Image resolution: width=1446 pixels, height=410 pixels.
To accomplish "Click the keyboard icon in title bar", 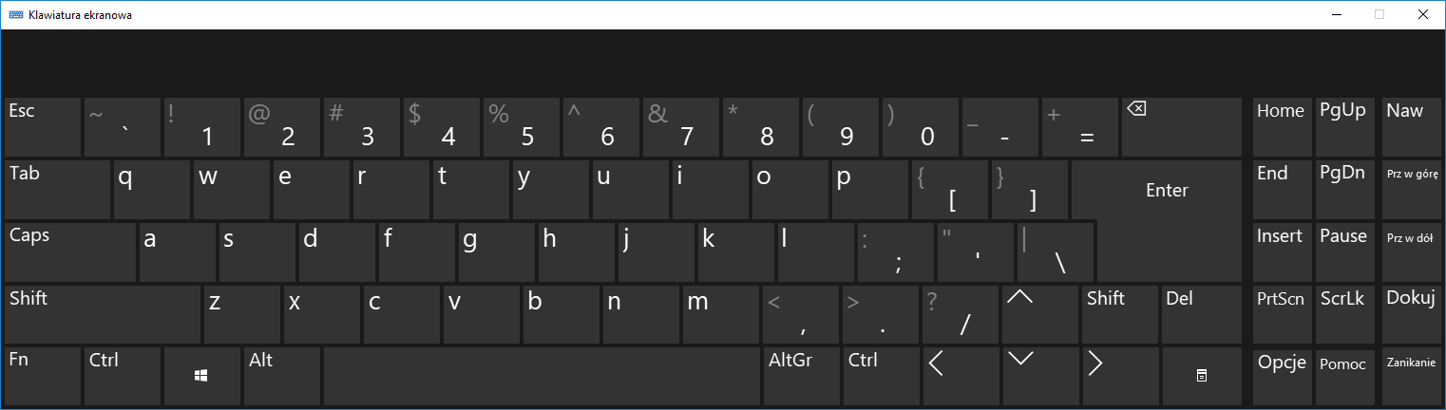I will [16, 14].
